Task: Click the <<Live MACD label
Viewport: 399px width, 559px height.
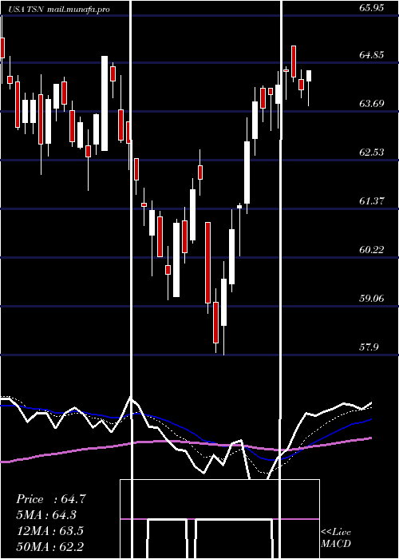Action: [x=336, y=537]
